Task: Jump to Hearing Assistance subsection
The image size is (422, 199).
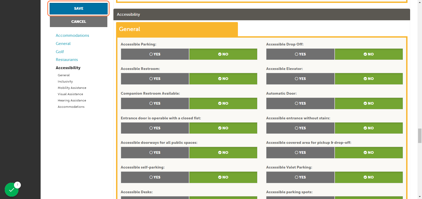Action: pos(72,100)
